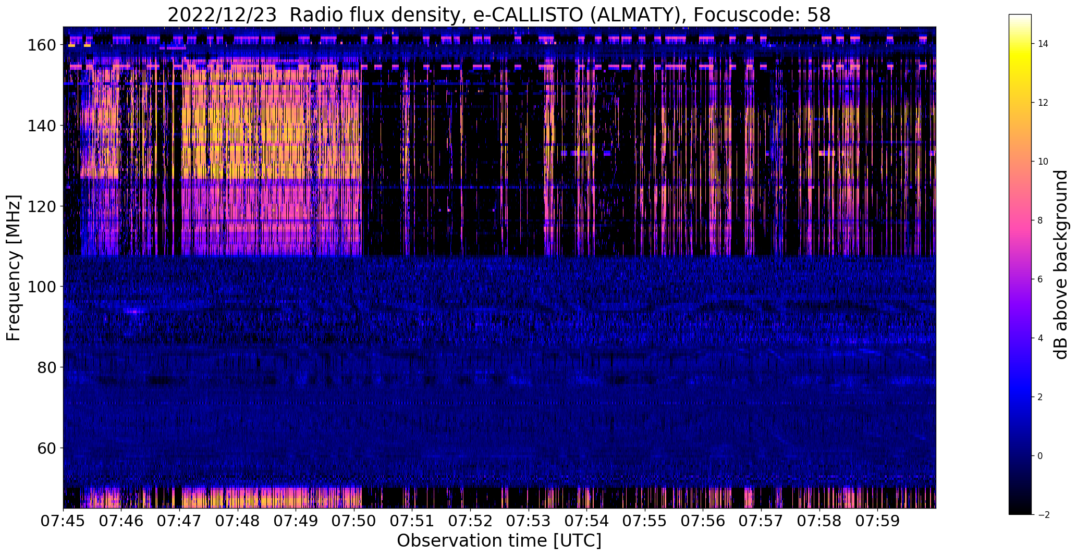1077x556 pixels.
Task: Select the 07:55 time tick label
Action: (645, 521)
